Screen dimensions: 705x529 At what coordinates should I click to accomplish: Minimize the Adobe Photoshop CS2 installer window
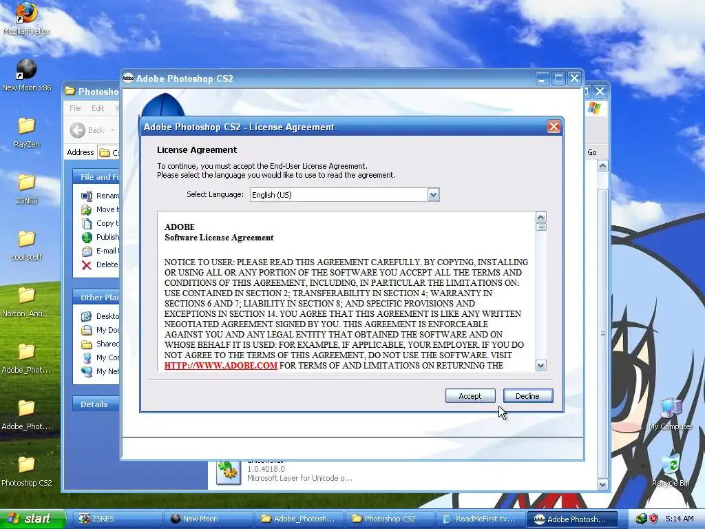point(543,79)
